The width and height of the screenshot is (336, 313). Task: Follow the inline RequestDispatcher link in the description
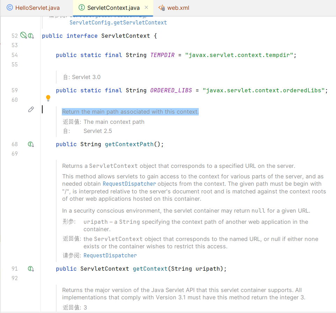pyautogui.click(x=129, y=184)
